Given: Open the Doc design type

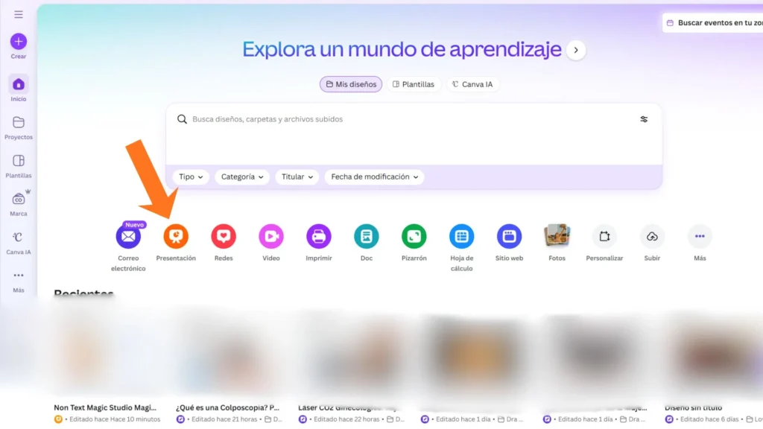Looking at the screenshot, I should 366,235.
